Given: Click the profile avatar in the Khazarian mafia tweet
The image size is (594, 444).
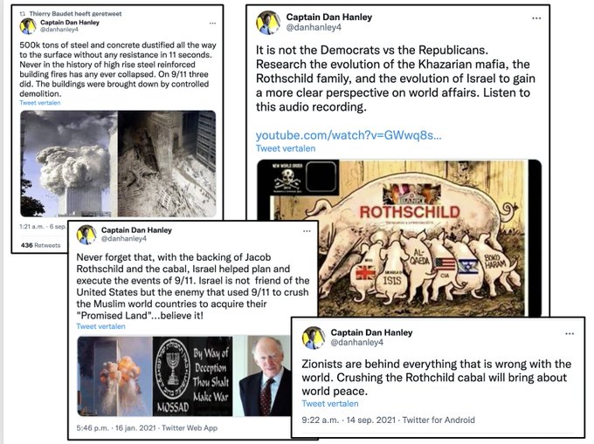Looking at the screenshot, I should [268, 23].
